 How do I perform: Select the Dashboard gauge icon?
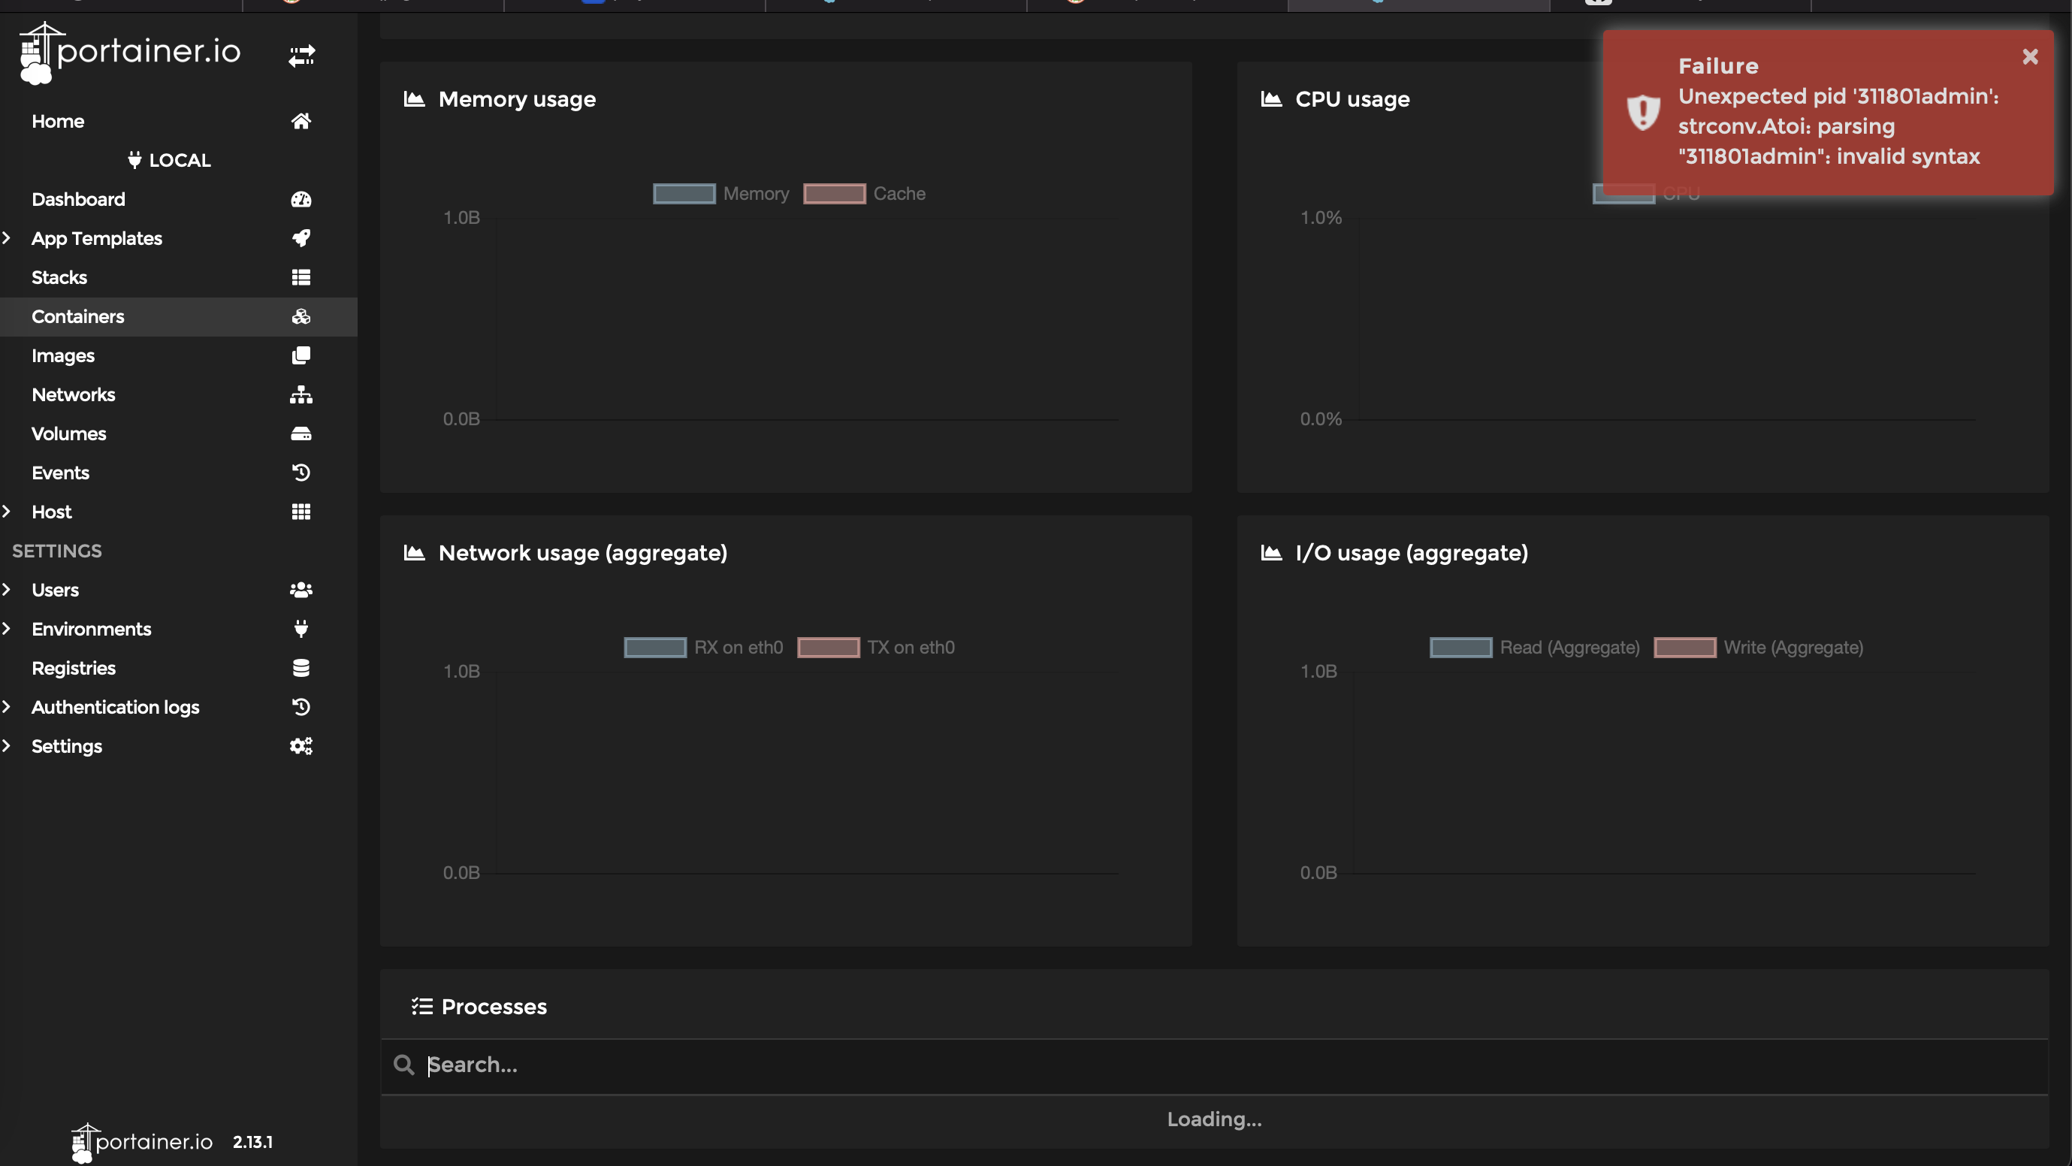[x=301, y=198]
